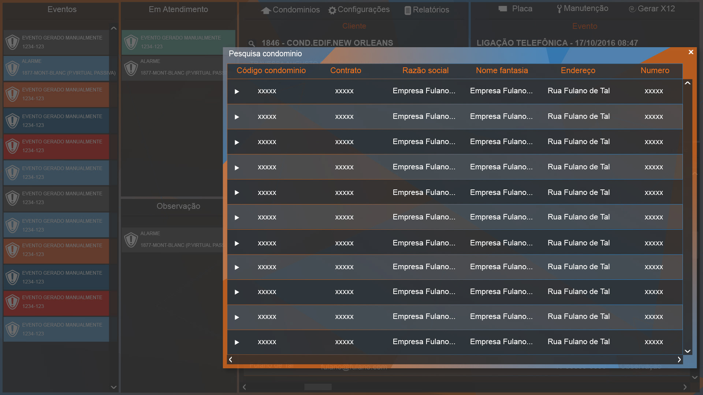Open the Placa menu item
This screenshot has width=703, height=395.
coord(515,9)
